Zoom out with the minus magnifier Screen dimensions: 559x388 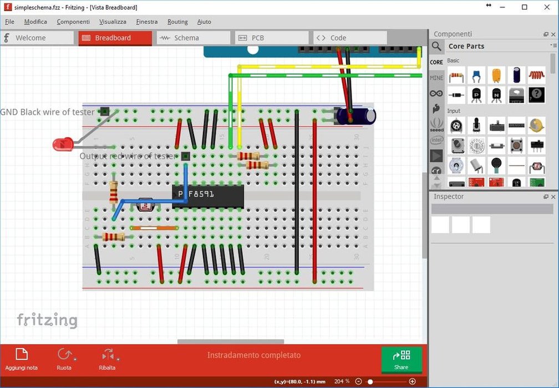[x=359, y=381]
